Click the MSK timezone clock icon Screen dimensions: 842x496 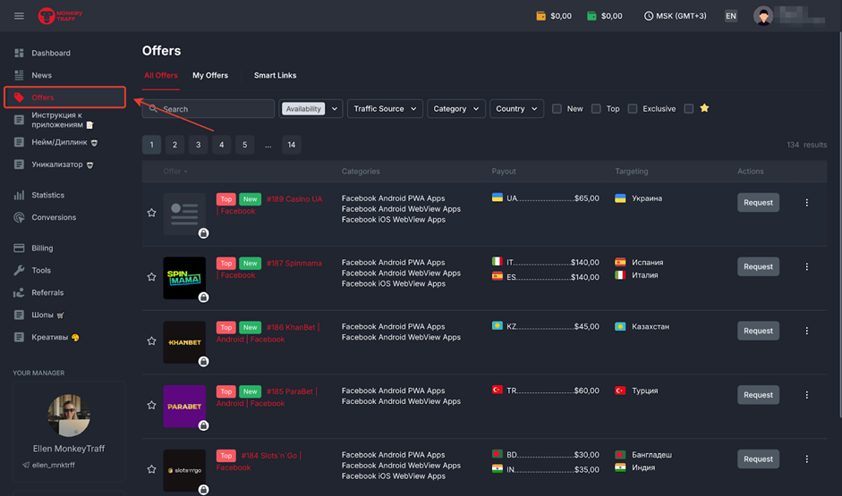tap(649, 16)
